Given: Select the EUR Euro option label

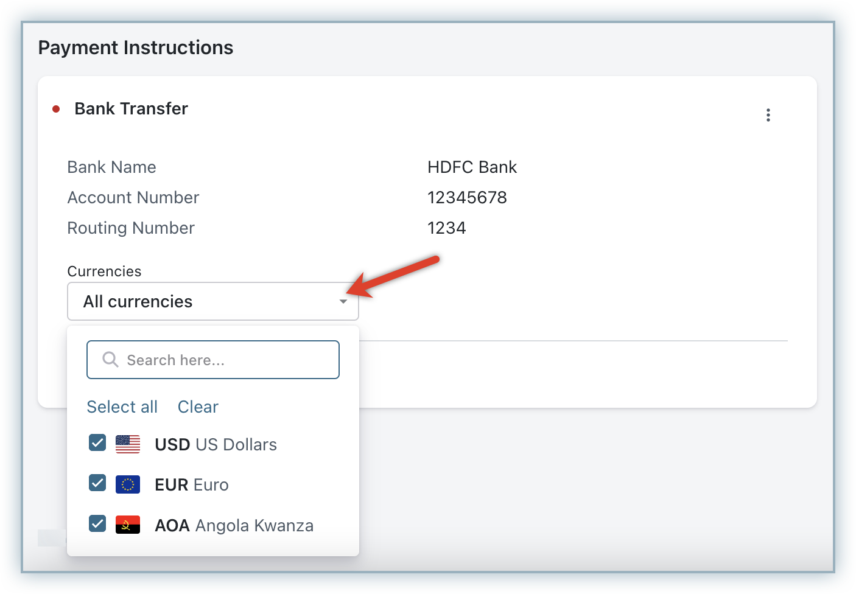Looking at the screenshot, I should 192,485.
